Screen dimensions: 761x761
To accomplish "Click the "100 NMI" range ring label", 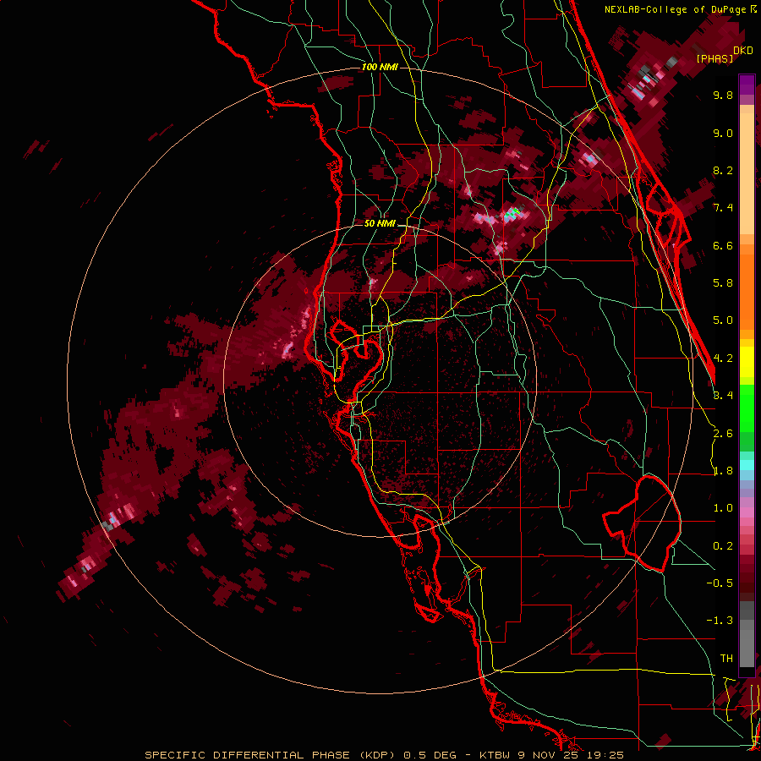I will [380, 67].
